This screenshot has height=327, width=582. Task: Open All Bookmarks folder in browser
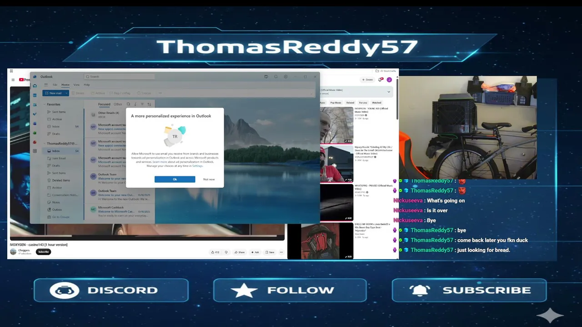click(385, 71)
